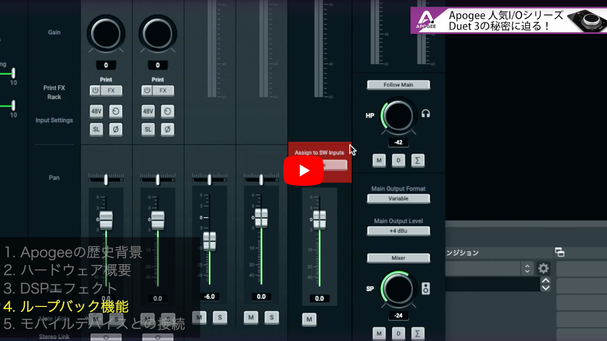The height and width of the screenshot is (341, 607).
Task: Click the channel 2 pan slider
Action: coord(158,179)
